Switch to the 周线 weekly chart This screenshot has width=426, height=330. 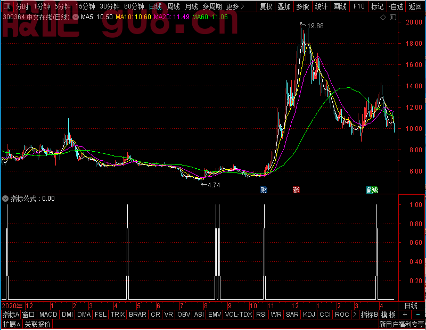point(174,6)
